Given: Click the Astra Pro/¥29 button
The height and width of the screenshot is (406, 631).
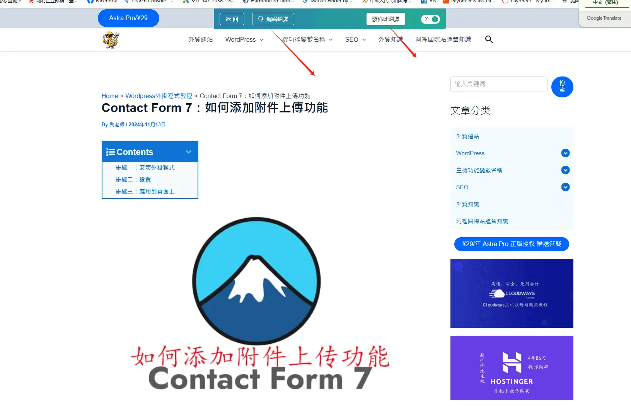Looking at the screenshot, I should pos(128,18).
